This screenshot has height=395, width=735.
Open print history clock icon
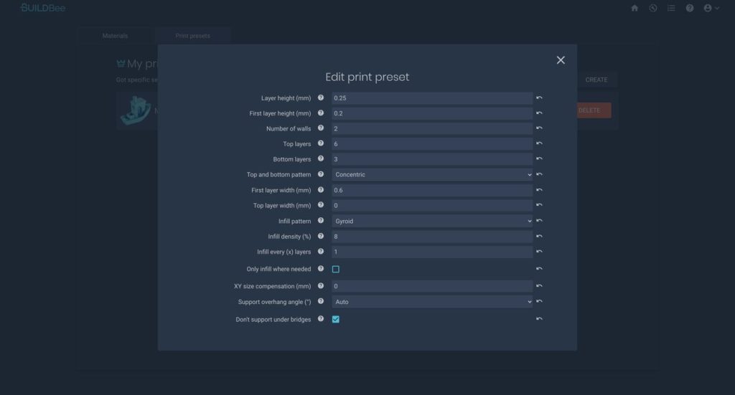pyautogui.click(x=653, y=8)
